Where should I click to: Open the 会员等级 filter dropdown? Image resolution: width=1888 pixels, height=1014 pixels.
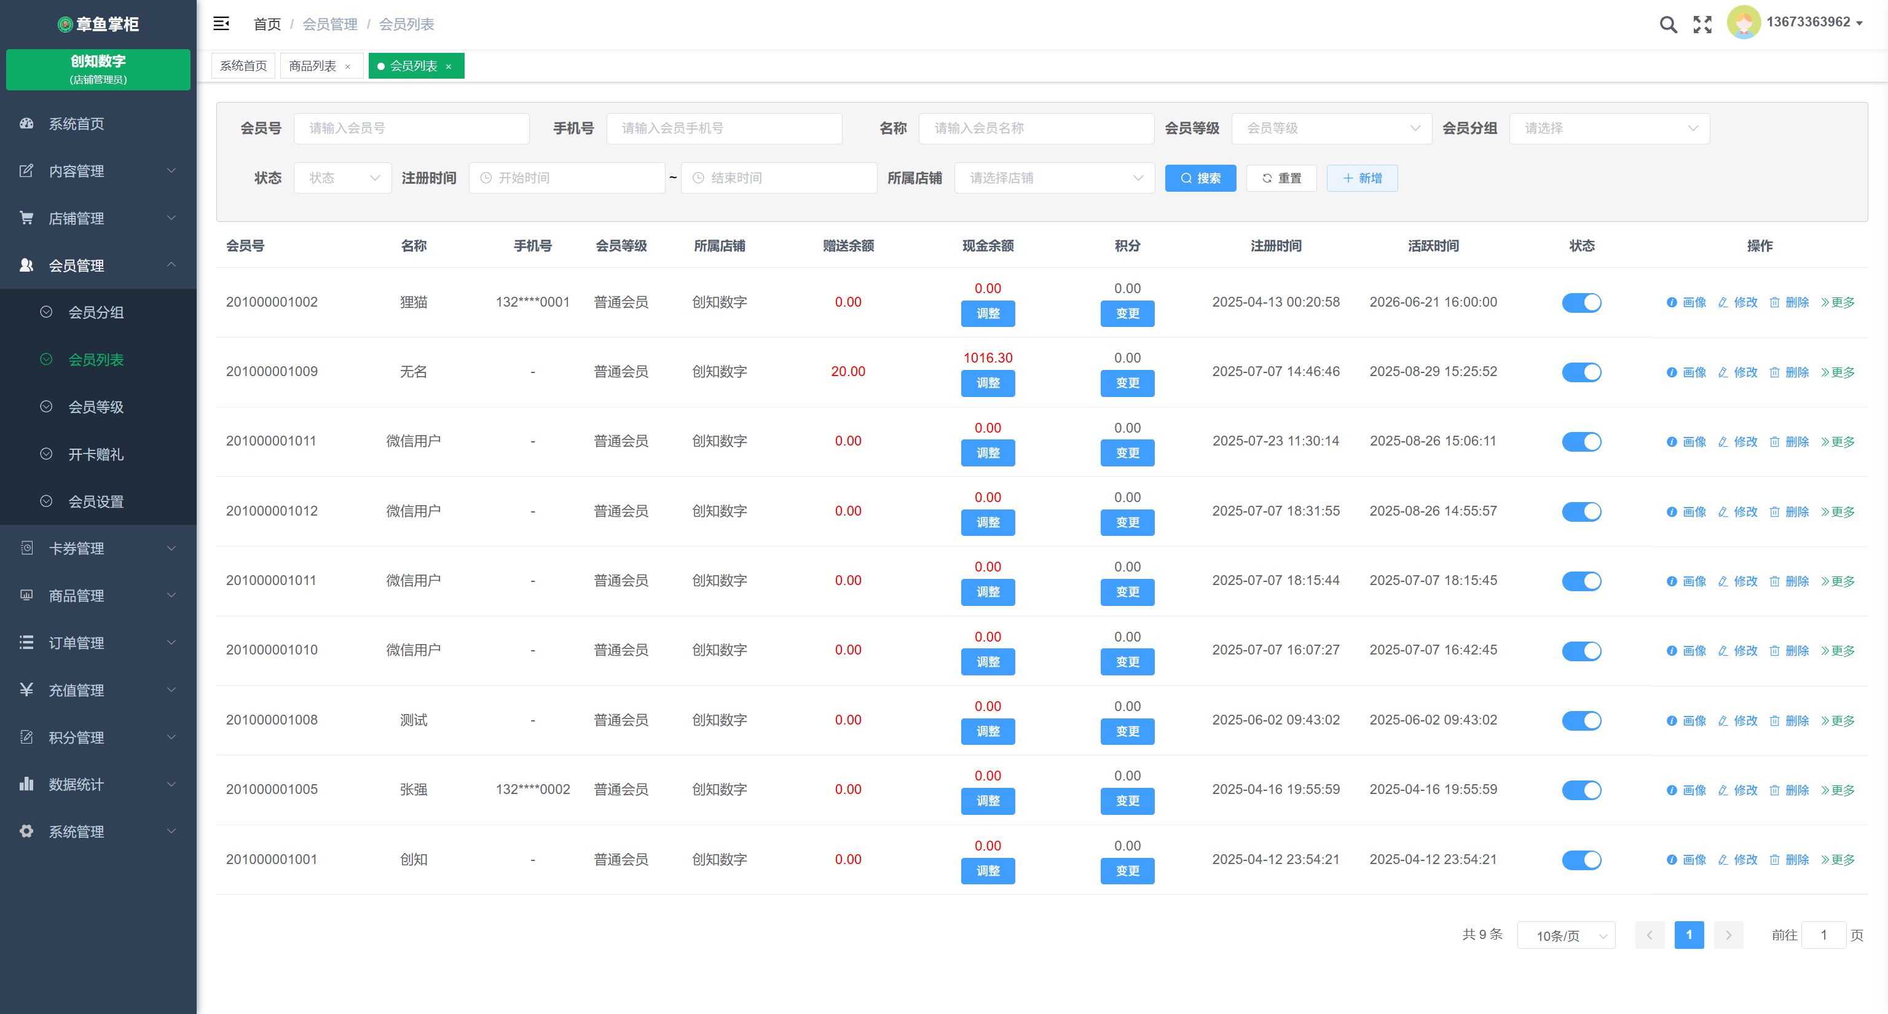[1332, 128]
